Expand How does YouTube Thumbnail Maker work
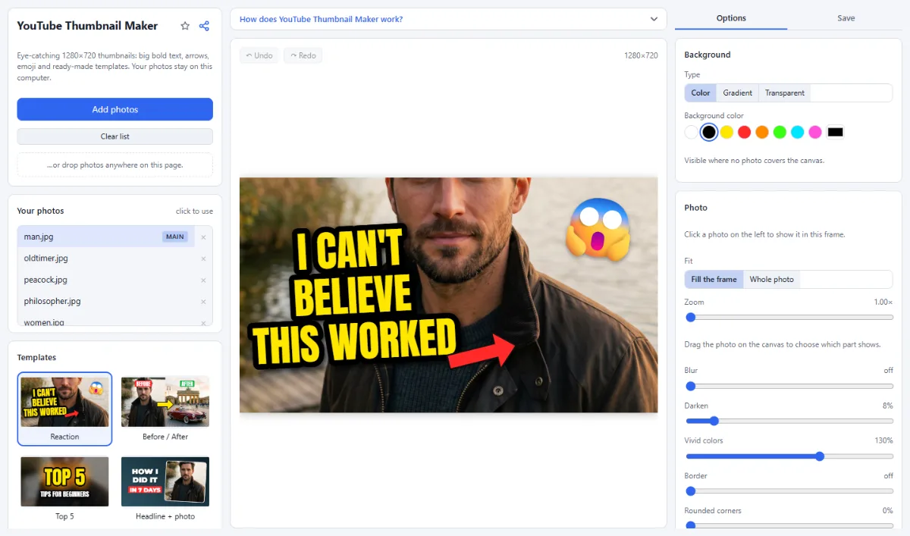The image size is (910, 536). click(x=448, y=19)
